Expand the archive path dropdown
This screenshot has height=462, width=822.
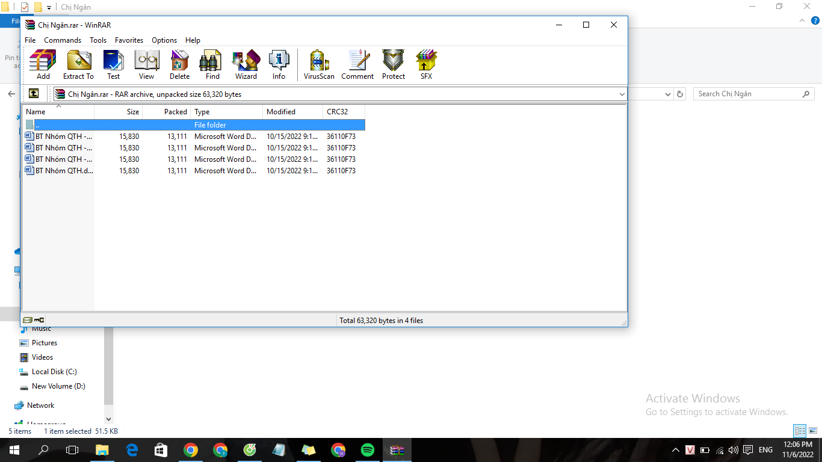pos(622,94)
